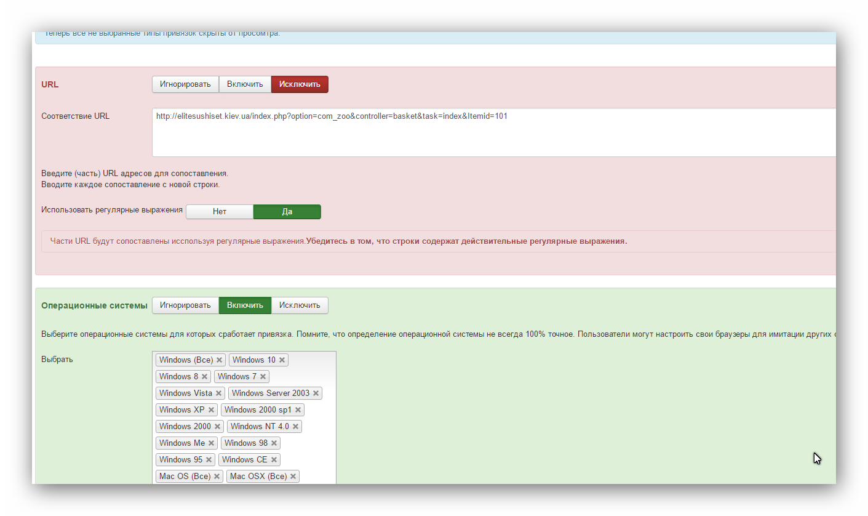The width and height of the screenshot is (868, 516).
Task: Set URL rule to Игнорировать
Action: (185, 84)
